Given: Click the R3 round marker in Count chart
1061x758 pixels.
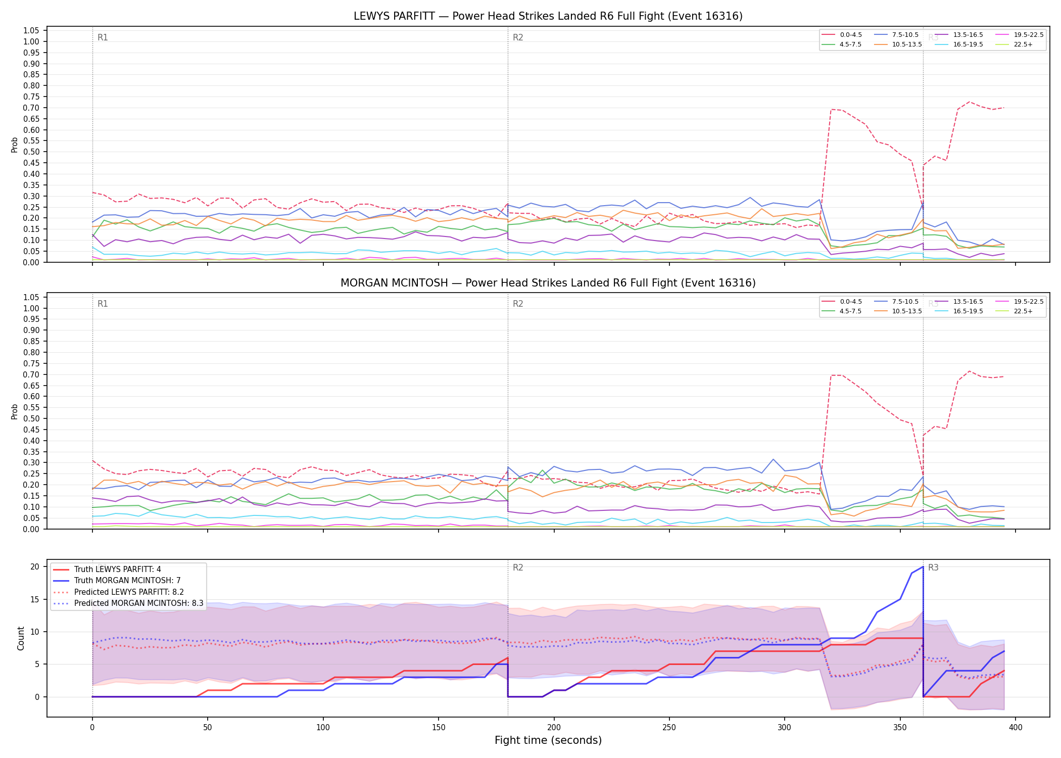Looking at the screenshot, I should (x=933, y=567).
